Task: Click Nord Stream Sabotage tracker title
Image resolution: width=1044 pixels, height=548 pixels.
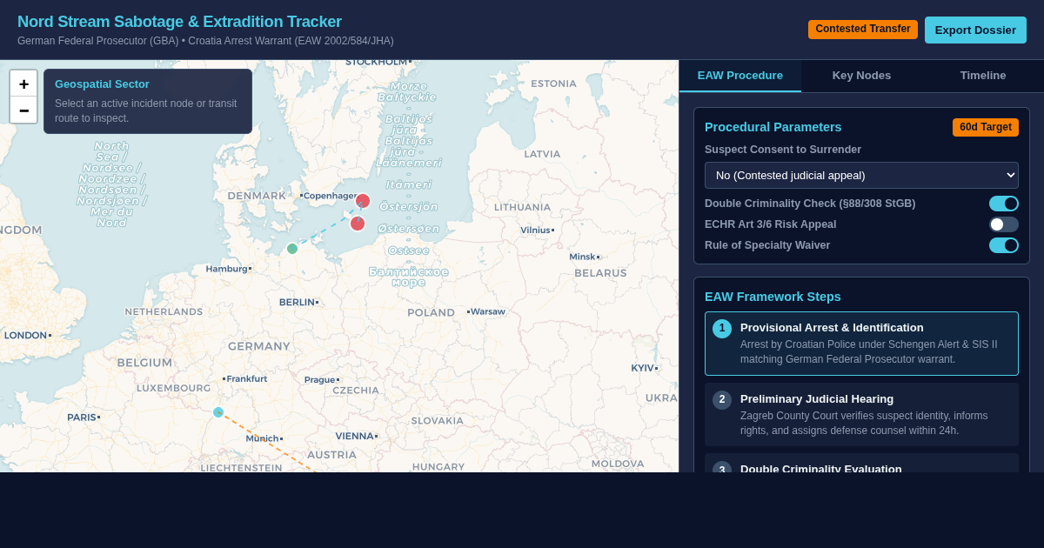Action: point(179,22)
